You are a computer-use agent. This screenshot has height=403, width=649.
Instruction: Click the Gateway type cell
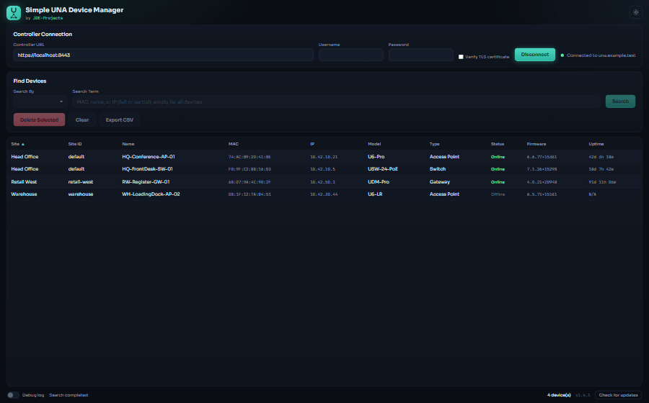pyautogui.click(x=440, y=181)
